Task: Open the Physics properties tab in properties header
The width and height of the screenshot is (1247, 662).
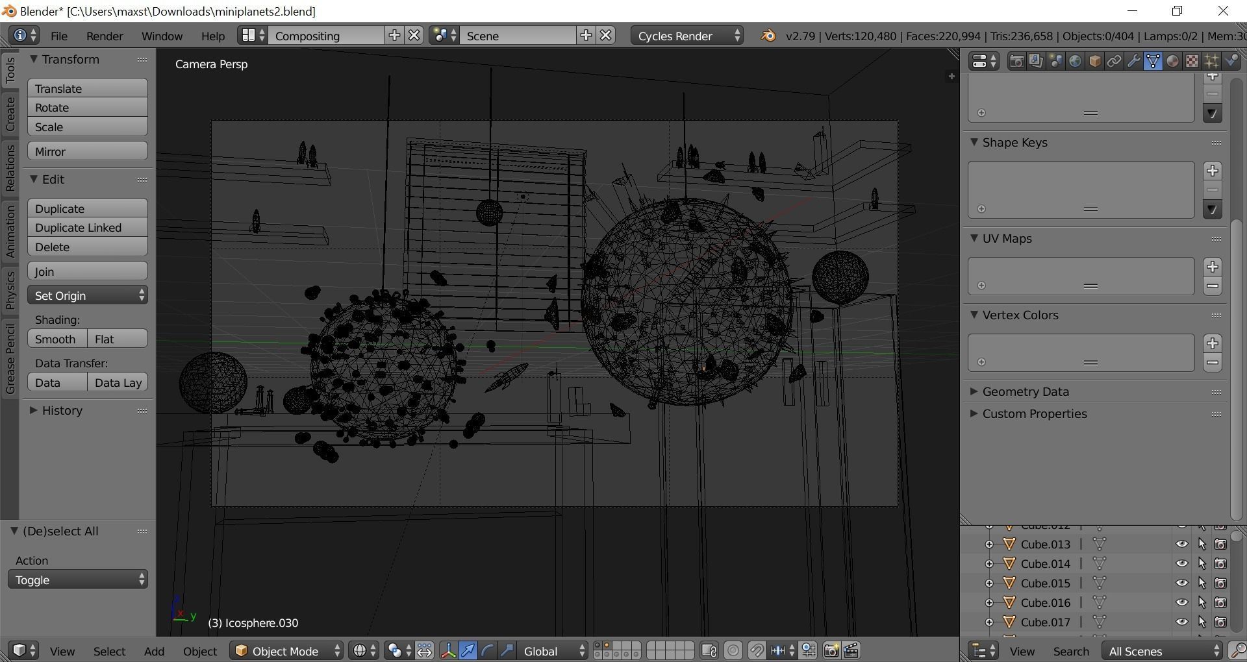Action: point(1231,61)
